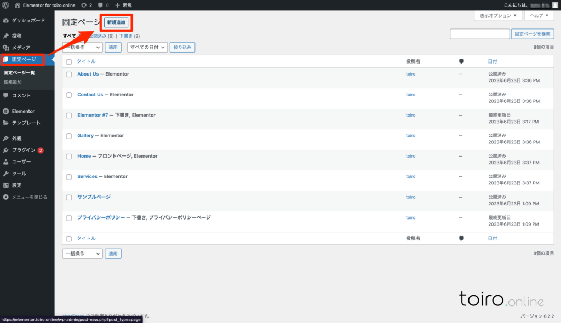Open the Contact Us page link
Screen dimensions: 561x323
point(90,95)
